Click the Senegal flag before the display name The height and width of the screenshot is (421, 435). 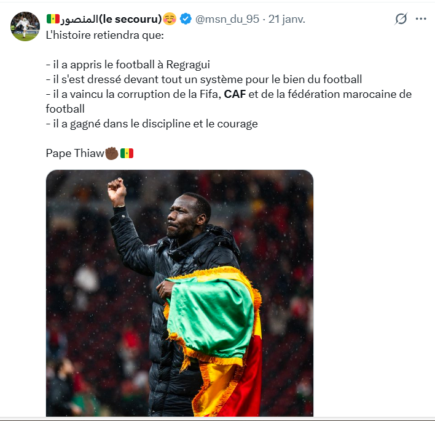[53, 19]
